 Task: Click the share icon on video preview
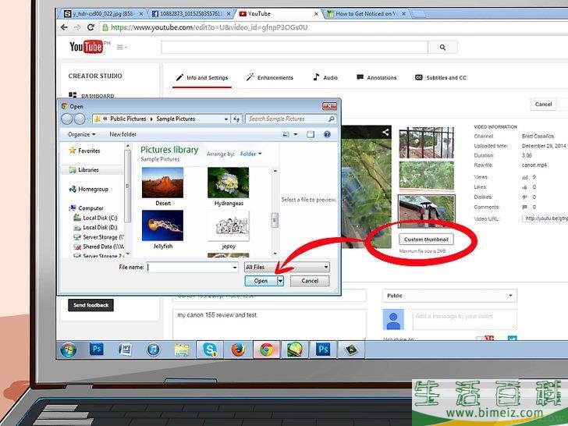[x=385, y=132]
